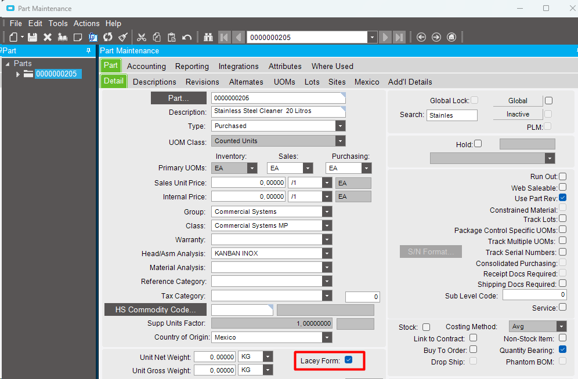The width and height of the screenshot is (578, 379).
Task: Click the Save icon in the toolbar
Action: pyautogui.click(x=32, y=37)
